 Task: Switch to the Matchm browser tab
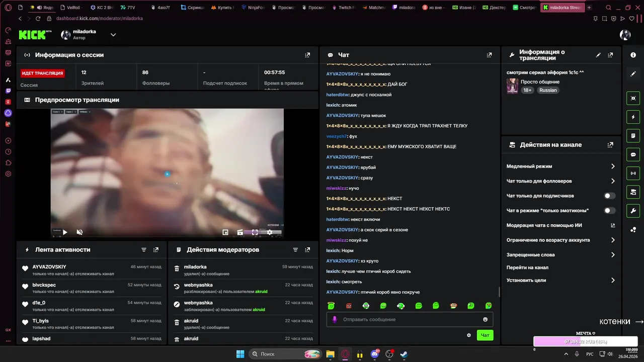click(374, 8)
